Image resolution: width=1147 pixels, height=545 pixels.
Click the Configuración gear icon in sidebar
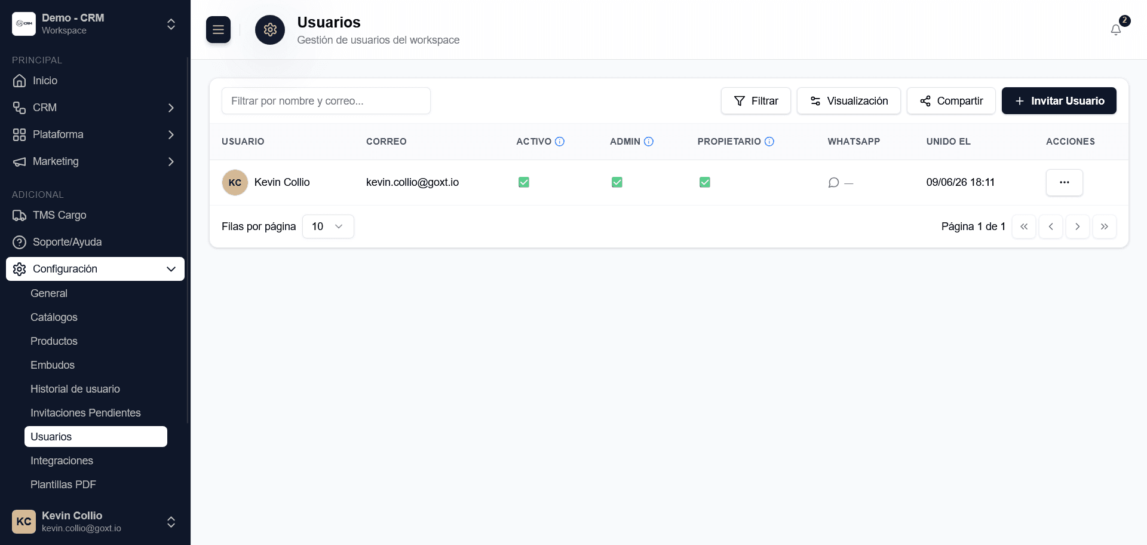(x=20, y=269)
